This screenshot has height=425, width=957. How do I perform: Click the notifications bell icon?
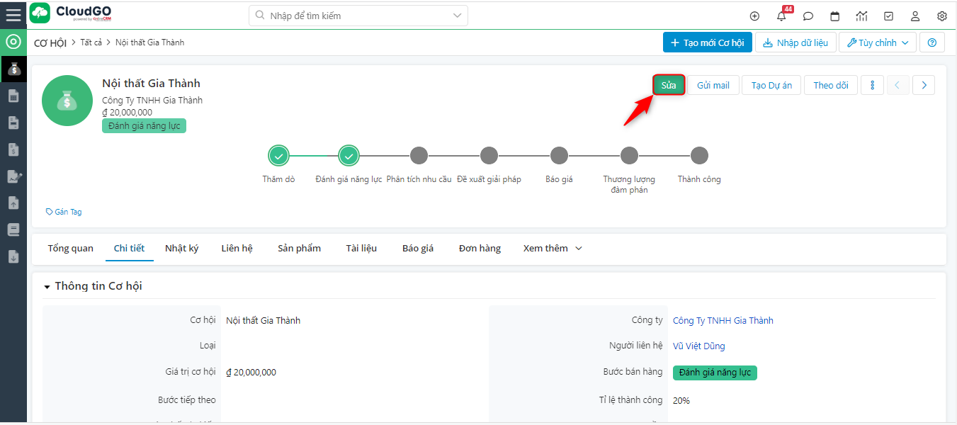coord(781,16)
